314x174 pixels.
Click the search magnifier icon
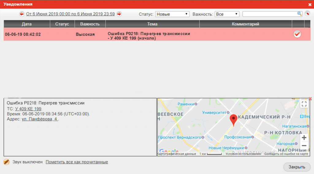coord(299,14)
